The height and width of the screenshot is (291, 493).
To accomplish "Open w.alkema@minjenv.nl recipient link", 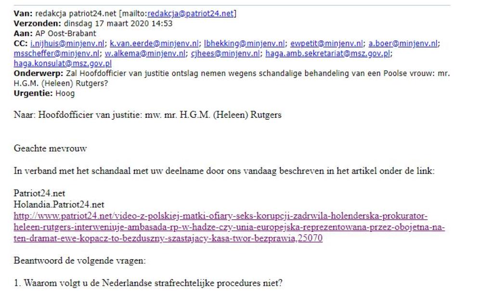I will click(145, 53).
